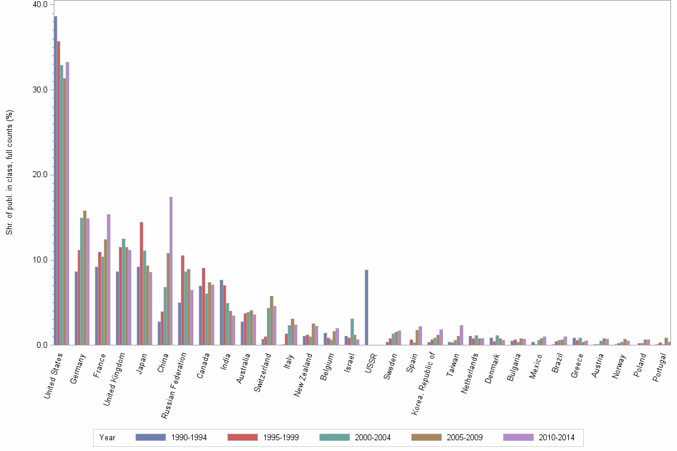Select the 2000-2004 legend color swatch
677x451 pixels.
(x=336, y=437)
